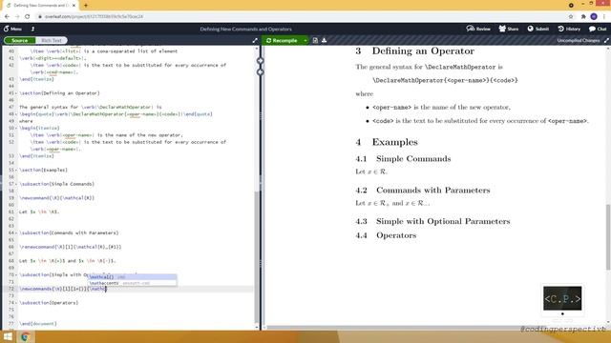Expand the PDF pane to full width
611x343 pixels.
click(607, 40)
